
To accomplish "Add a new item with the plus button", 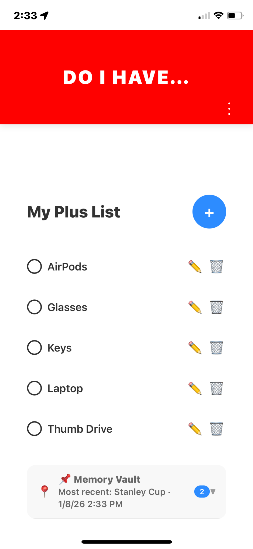I will (209, 212).
